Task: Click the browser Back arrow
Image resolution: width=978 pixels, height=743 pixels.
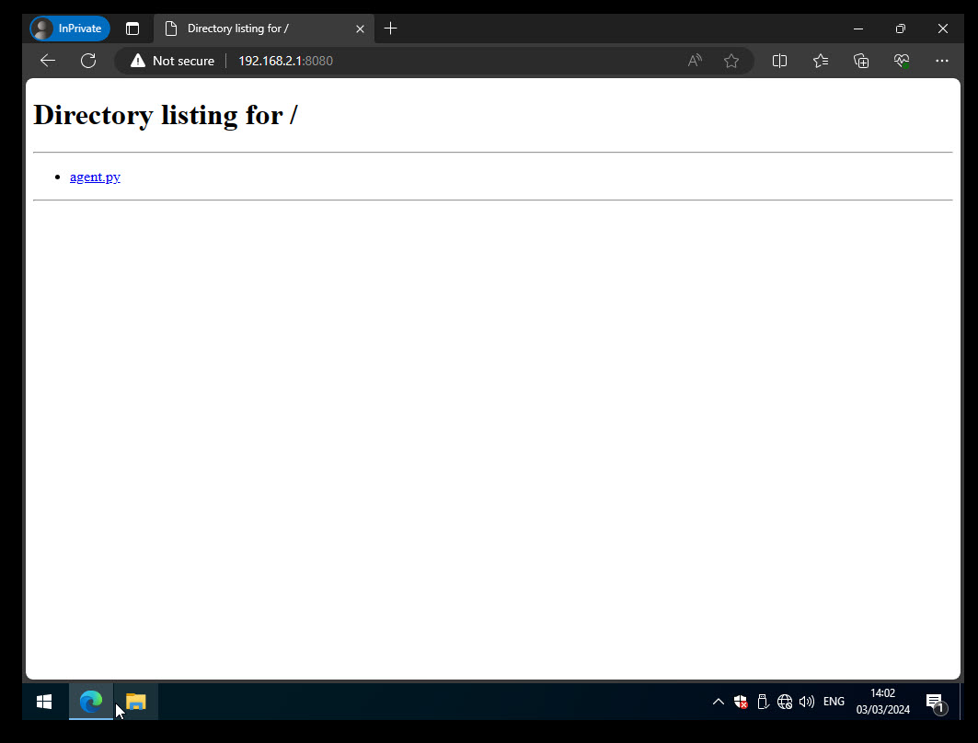Action: point(48,61)
